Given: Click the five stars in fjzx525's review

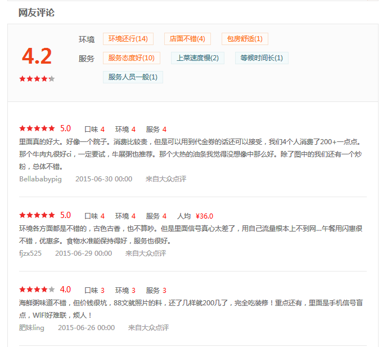Looking at the screenshot, I should coord(37,215).
